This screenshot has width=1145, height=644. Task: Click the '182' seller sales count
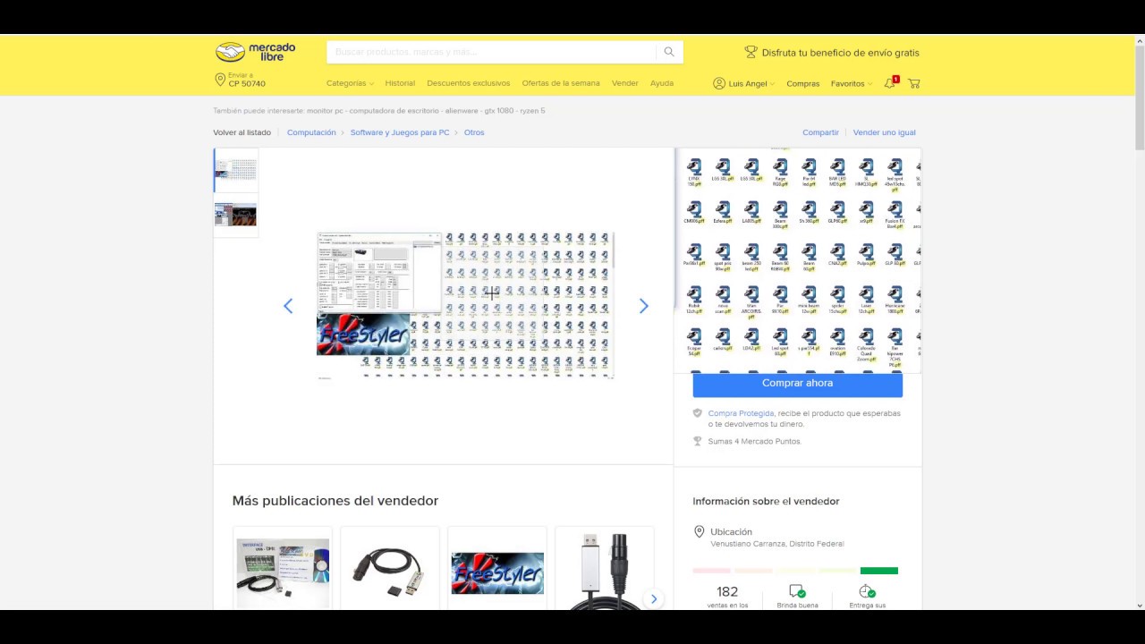click(727, 591)
